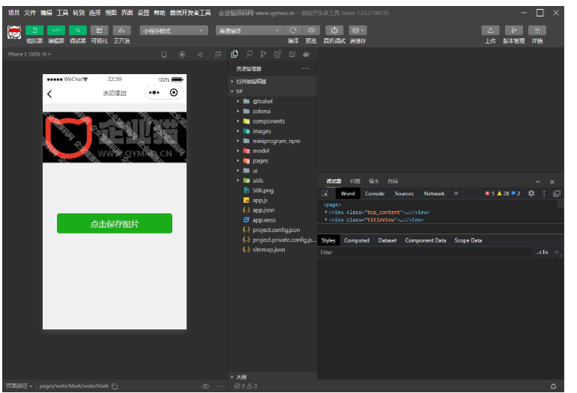Click the 上传 upload icon
Image resolution: width=577 pixels, height=393 pixels.
tap(490, 31)
